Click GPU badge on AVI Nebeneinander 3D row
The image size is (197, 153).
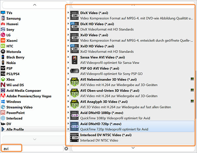(192, 79)
